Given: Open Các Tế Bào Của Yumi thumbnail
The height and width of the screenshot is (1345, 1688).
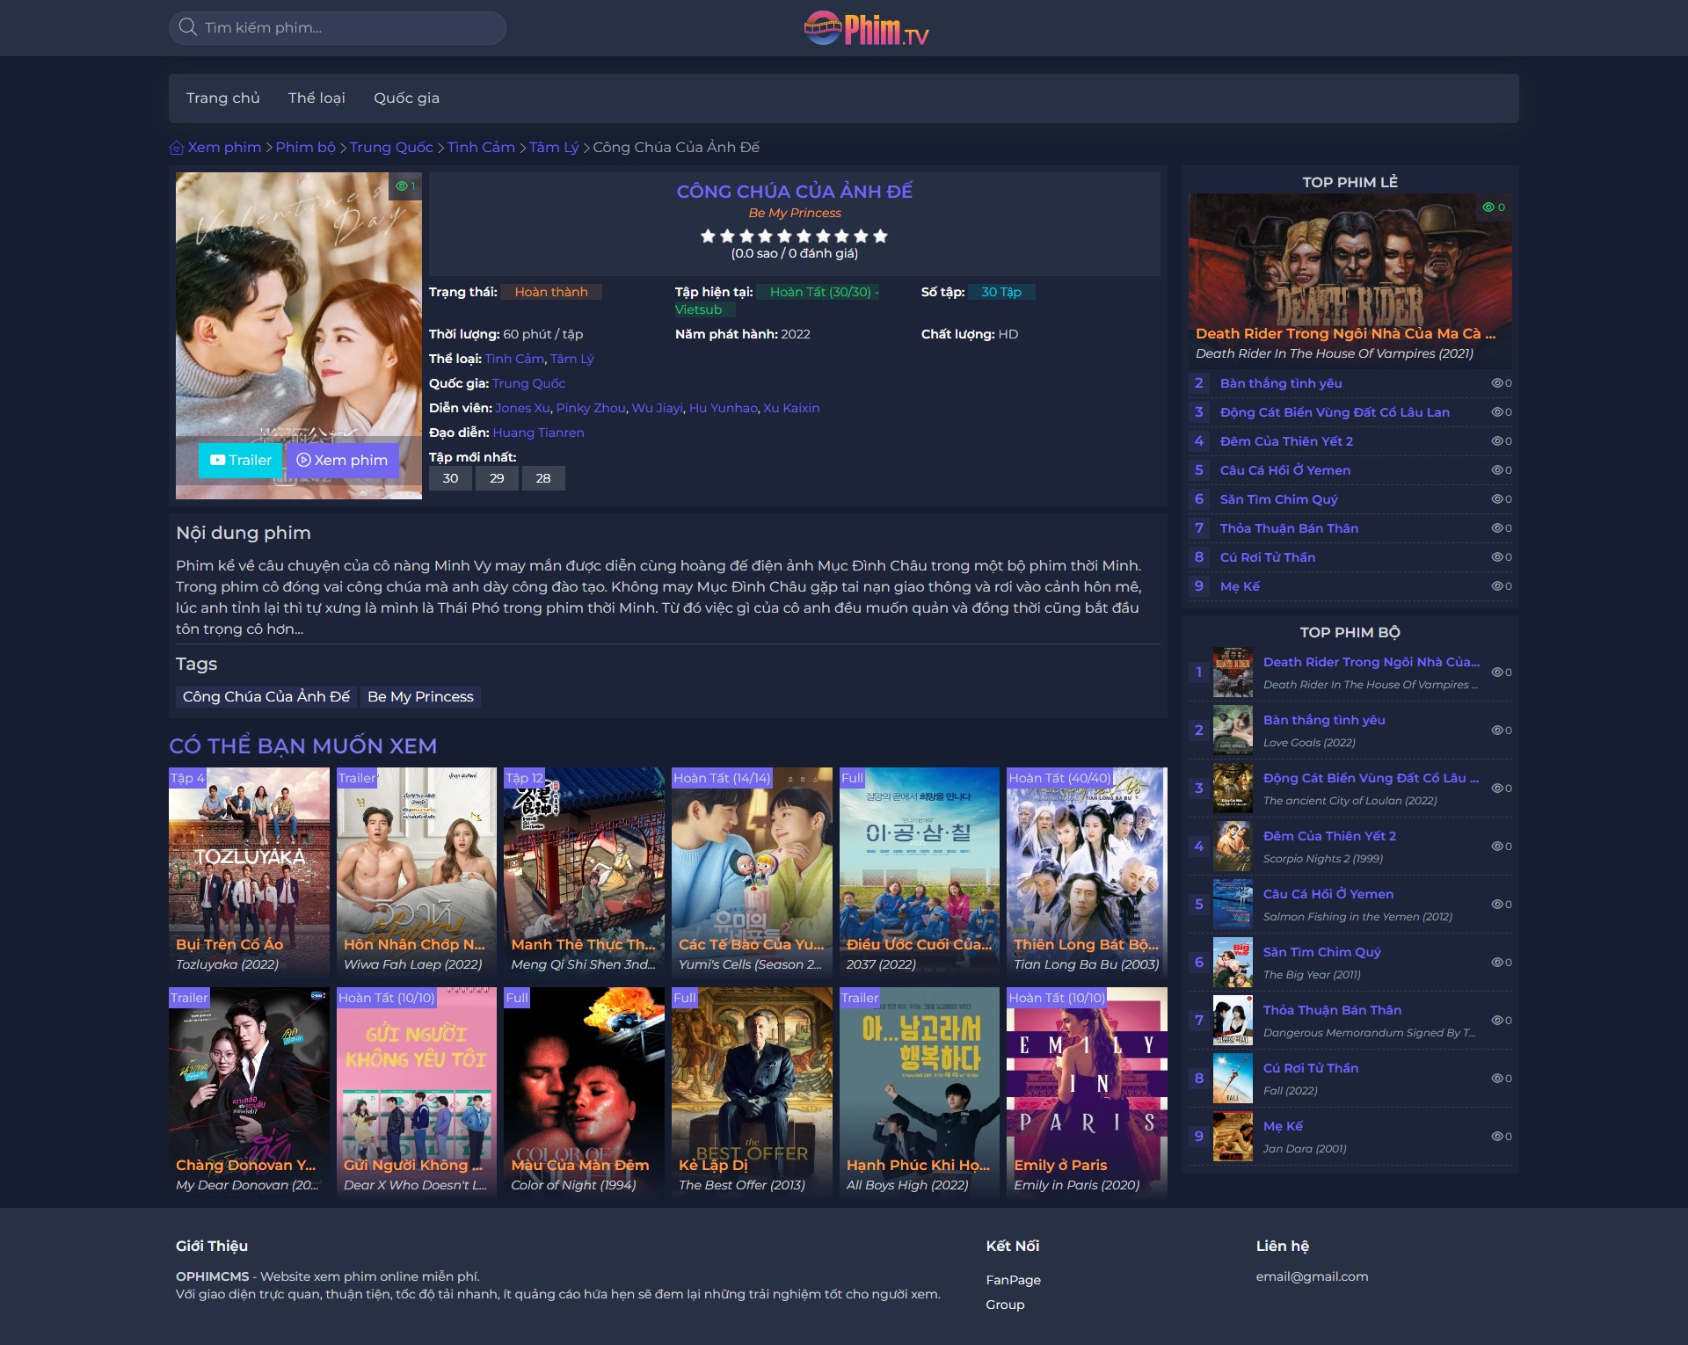Looking at the screenshot, I should point(752,871).
